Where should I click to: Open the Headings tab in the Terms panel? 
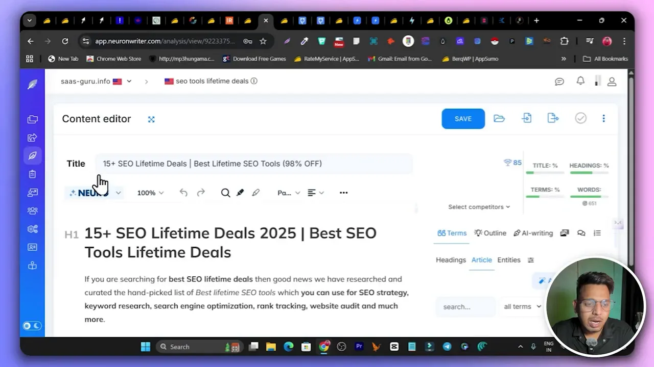(451, 260)
